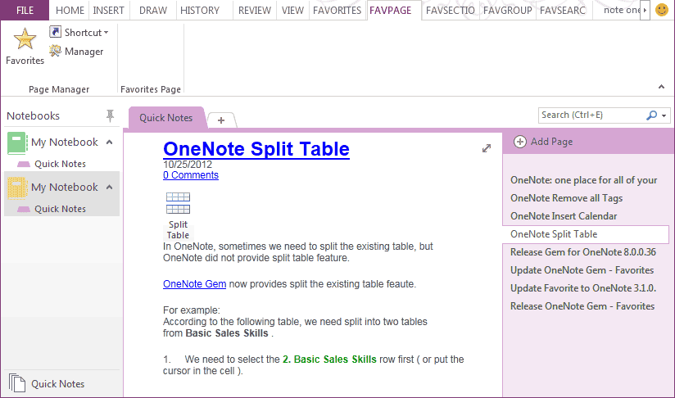Click the green '2. Basic Sales Skills' text
Viewport: 675px width, 398px height.
tap(329, 360)
